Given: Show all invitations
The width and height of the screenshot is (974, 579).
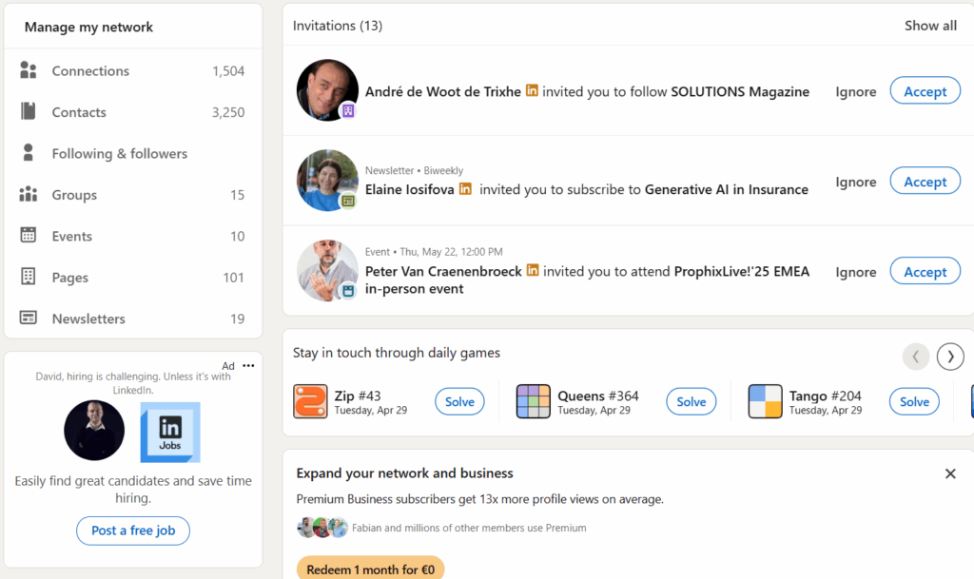Looking at the screenshot, I should [930, 26].
